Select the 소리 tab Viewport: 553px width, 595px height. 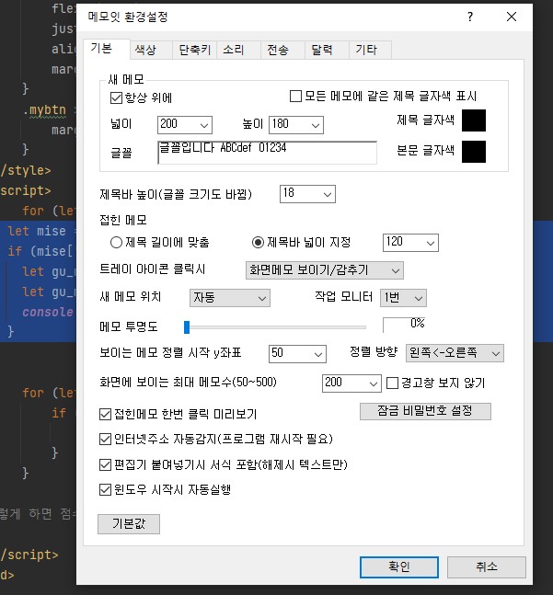point(238,50)
